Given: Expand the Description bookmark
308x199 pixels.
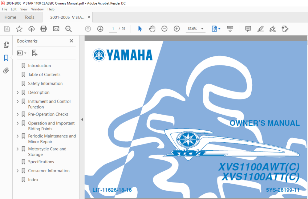Looking at the screenshot, I should (x=18, y=92).
